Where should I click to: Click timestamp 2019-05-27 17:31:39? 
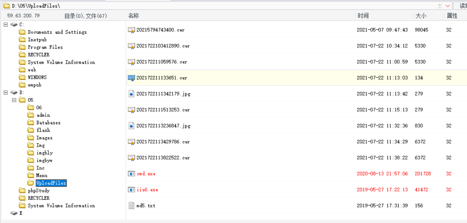382,206
